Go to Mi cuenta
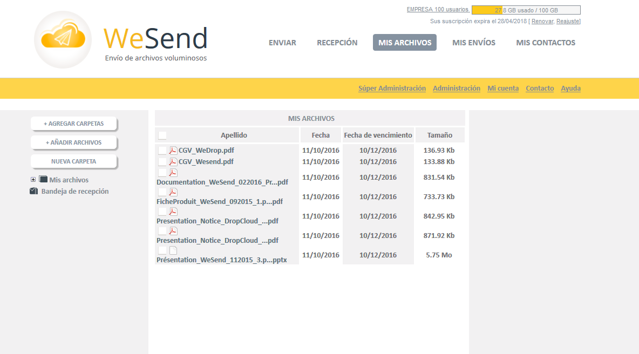639x354 pixels. tap(503, 88)
